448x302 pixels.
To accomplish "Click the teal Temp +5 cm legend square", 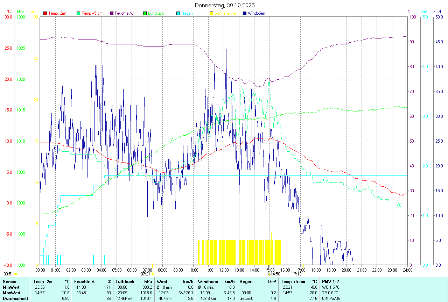I will point(78,13).
